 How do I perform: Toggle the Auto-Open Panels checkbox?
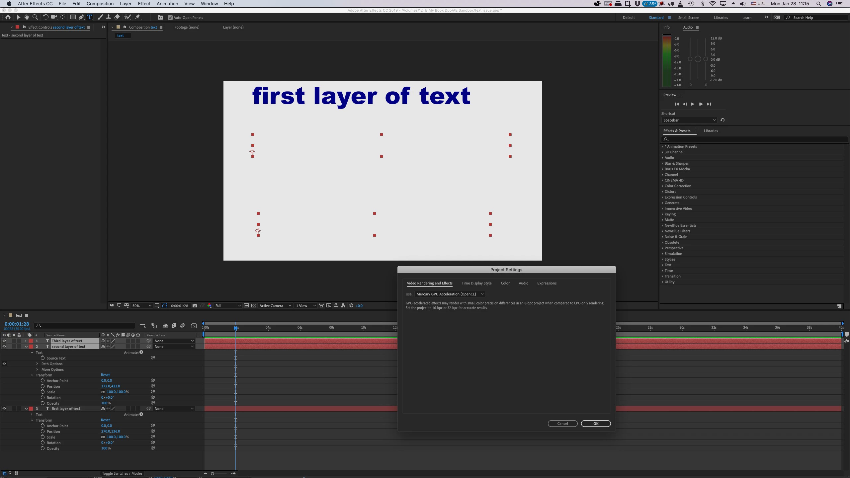(x=170, y=18)
